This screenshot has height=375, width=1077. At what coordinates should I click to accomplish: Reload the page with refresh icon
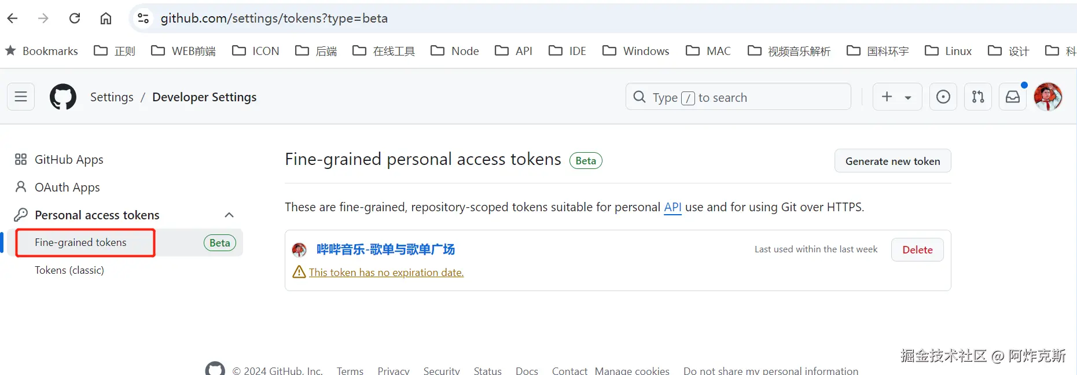coord(75,19)
